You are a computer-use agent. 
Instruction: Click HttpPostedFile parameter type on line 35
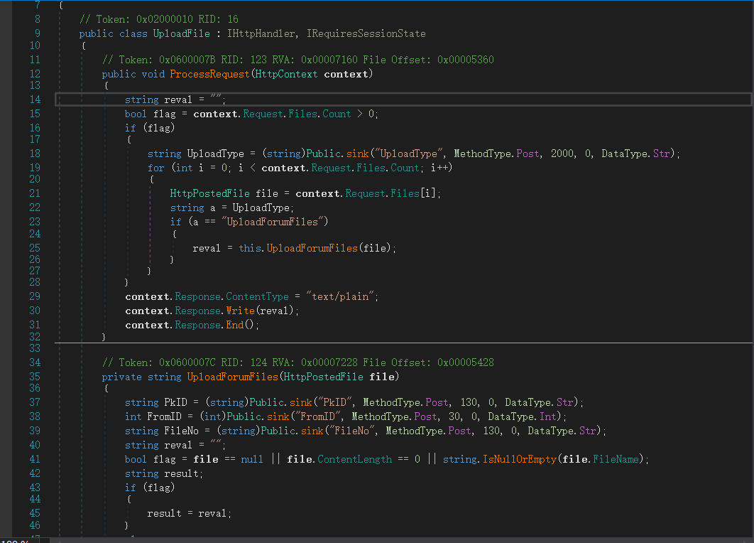pos(323,377)
